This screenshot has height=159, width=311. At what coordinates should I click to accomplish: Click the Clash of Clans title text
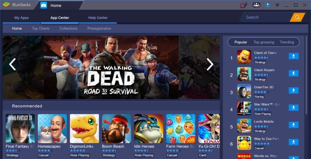click(265, 53)
